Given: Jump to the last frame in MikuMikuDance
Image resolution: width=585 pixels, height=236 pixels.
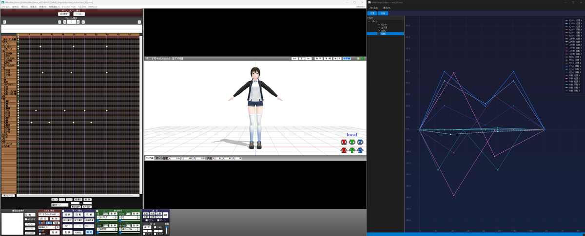Looking at the screenshot, I should 139,22.
